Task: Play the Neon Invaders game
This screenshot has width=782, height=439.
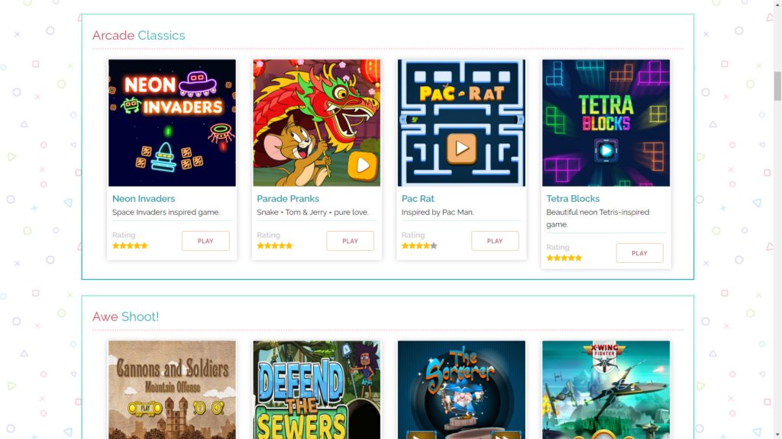Action: (205, 241)
